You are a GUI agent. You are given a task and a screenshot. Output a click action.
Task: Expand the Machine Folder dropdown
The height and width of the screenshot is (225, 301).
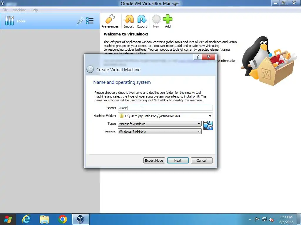coord(210,116)
